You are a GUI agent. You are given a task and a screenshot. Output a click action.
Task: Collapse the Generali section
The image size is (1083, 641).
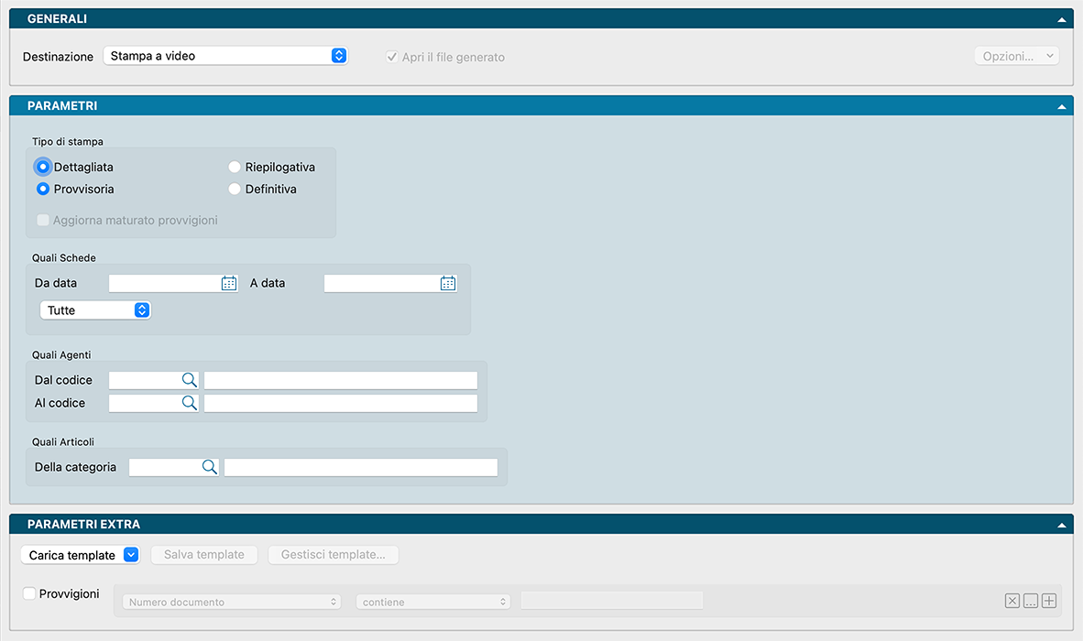coord(1062,19)
